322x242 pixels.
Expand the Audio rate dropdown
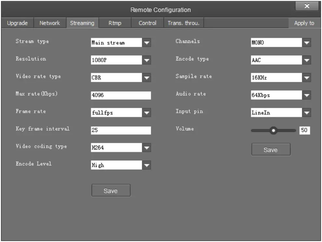pyautogui.click(x=306, y=95)
